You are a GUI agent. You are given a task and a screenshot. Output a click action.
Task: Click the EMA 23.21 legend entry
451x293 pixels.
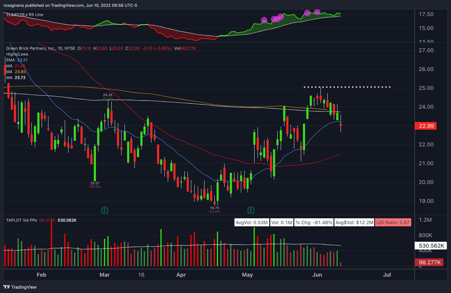pos(17,60)
